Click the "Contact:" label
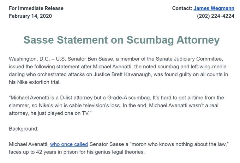The image size is (240, 163). [182, 8]
